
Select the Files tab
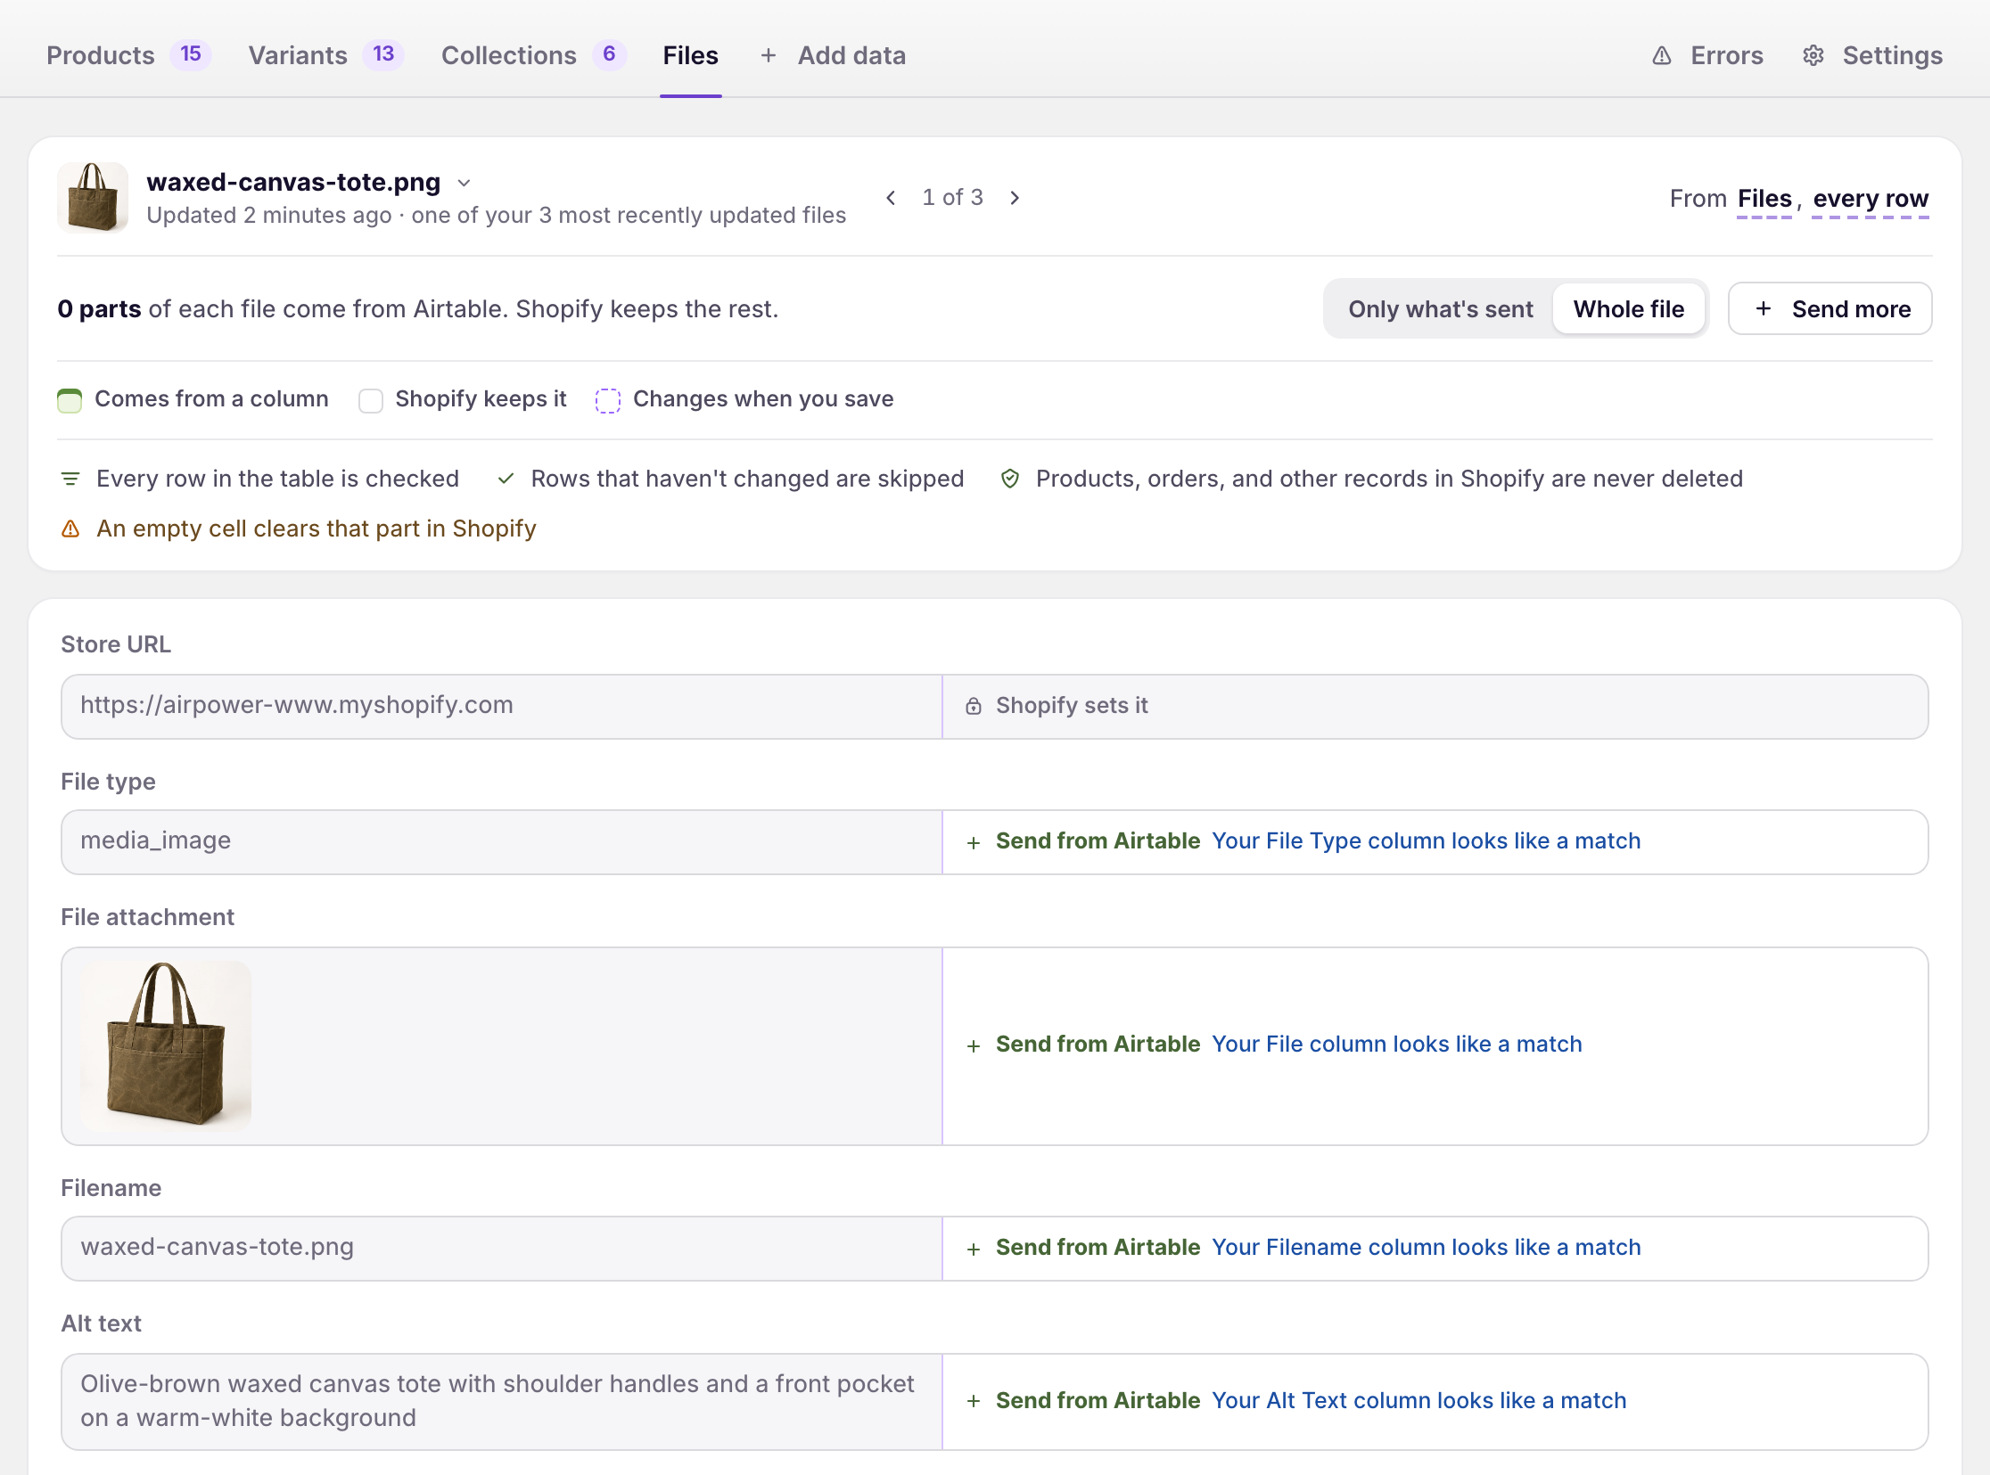pyautogui.click(x=690, y=55)
